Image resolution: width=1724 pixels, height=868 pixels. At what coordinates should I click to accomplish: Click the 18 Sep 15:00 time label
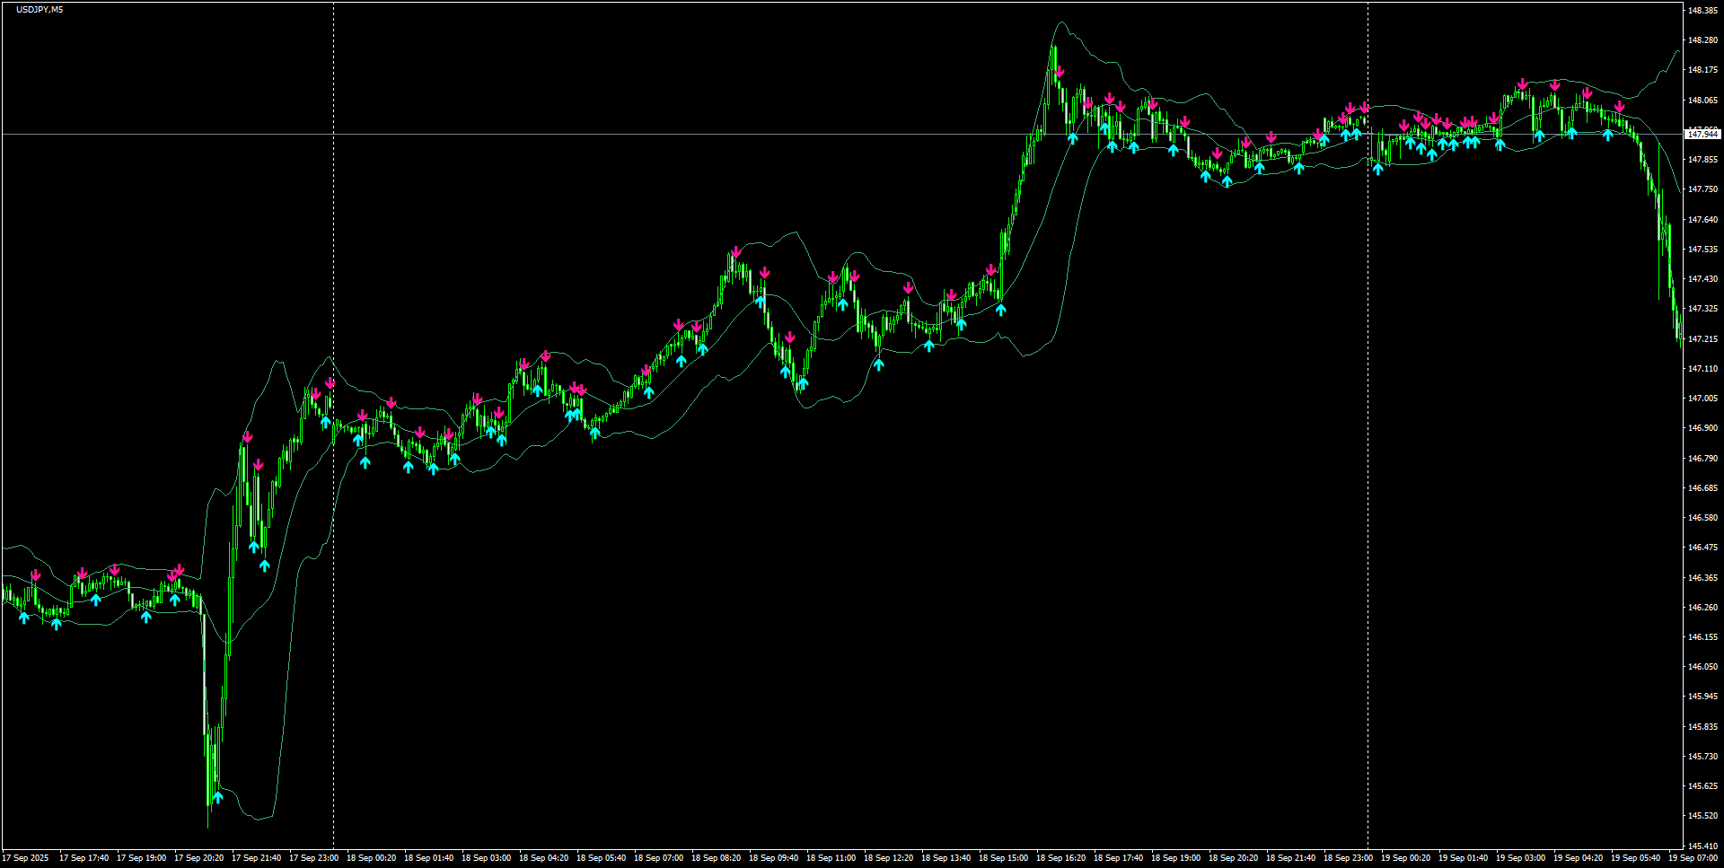[x=1003, y=858]
